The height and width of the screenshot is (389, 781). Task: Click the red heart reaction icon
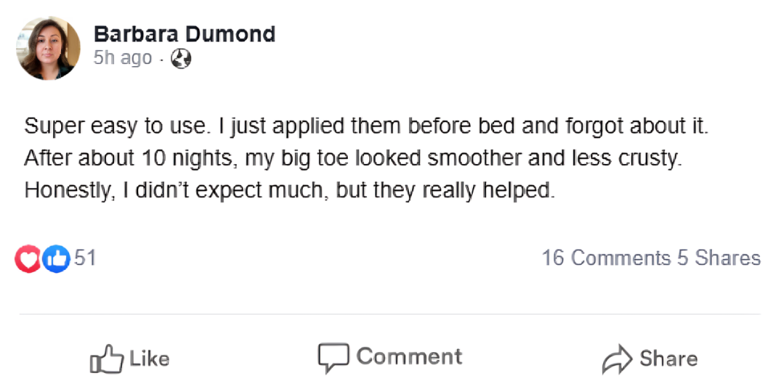pyautogui.click(x=28, y=258)
